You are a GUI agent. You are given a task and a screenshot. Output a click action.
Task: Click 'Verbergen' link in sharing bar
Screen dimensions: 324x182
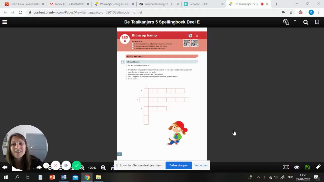(201, 165)
